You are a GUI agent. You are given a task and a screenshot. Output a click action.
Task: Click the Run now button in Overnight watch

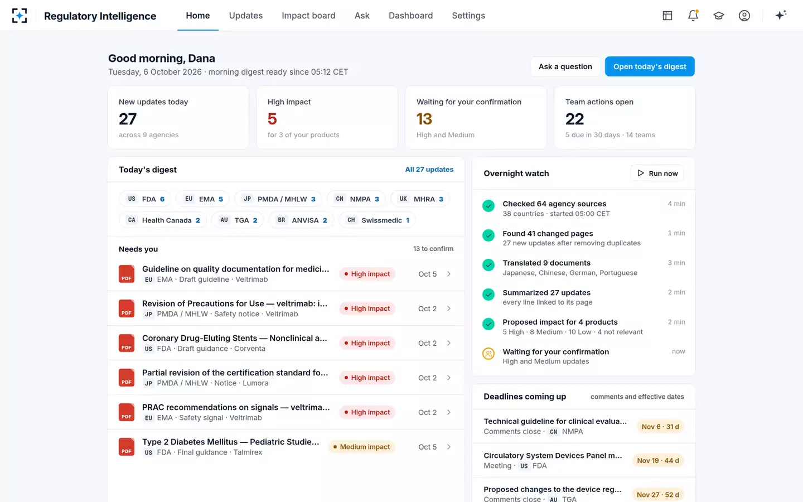(x=657, y=173)
